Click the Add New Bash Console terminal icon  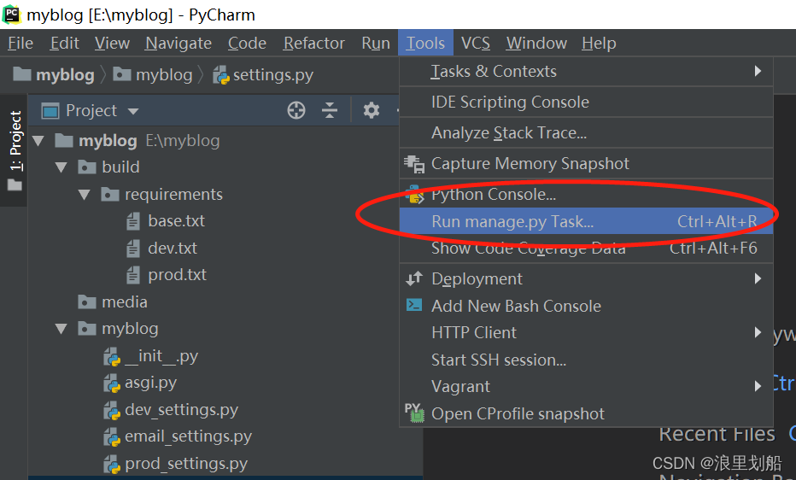[x=414, y=305]
